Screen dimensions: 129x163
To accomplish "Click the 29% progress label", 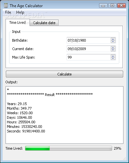I will (x=117, y=148).
